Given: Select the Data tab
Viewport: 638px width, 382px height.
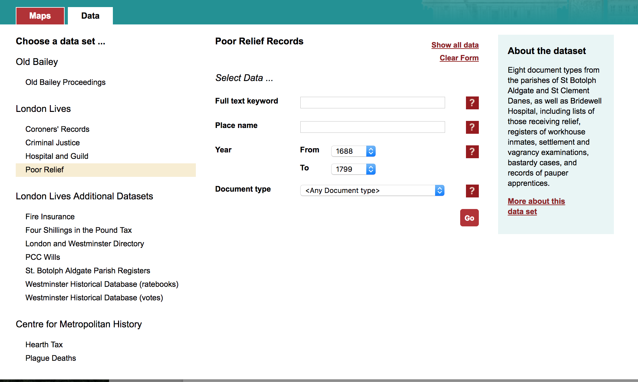Looking at the screenshot, I should pyautogui.click(x=90, y=16).
